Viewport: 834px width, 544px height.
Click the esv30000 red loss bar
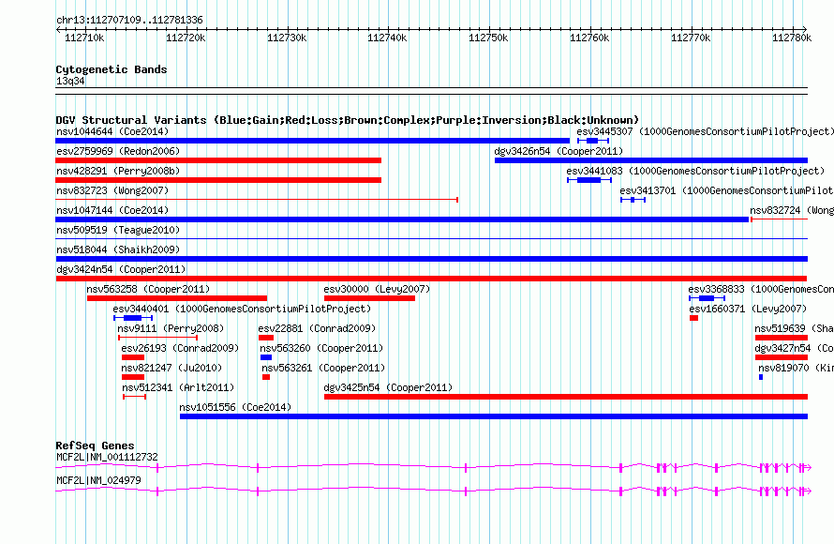click(x=369, y=298)
